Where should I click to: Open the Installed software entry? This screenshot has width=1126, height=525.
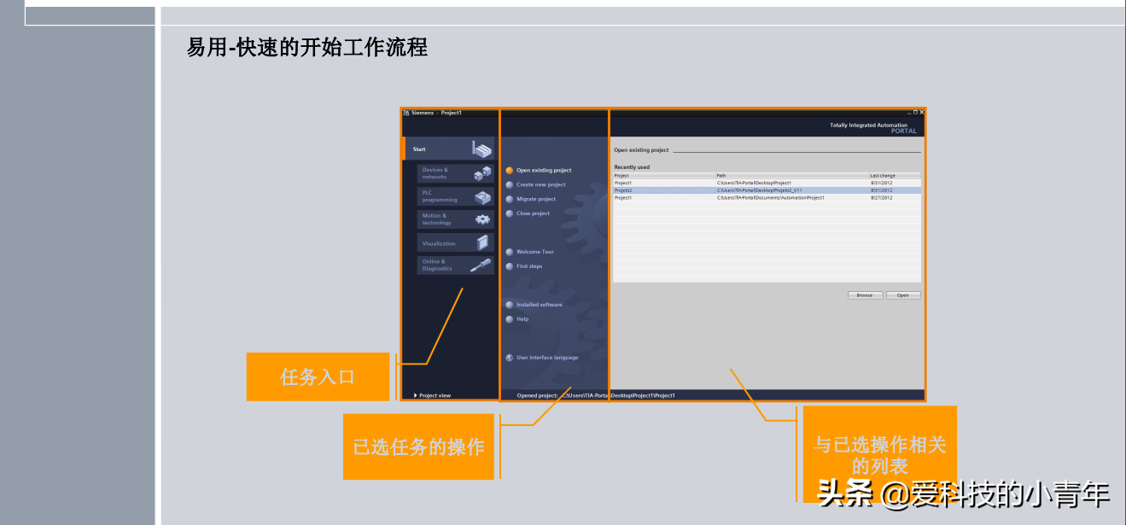click(539, 305)
